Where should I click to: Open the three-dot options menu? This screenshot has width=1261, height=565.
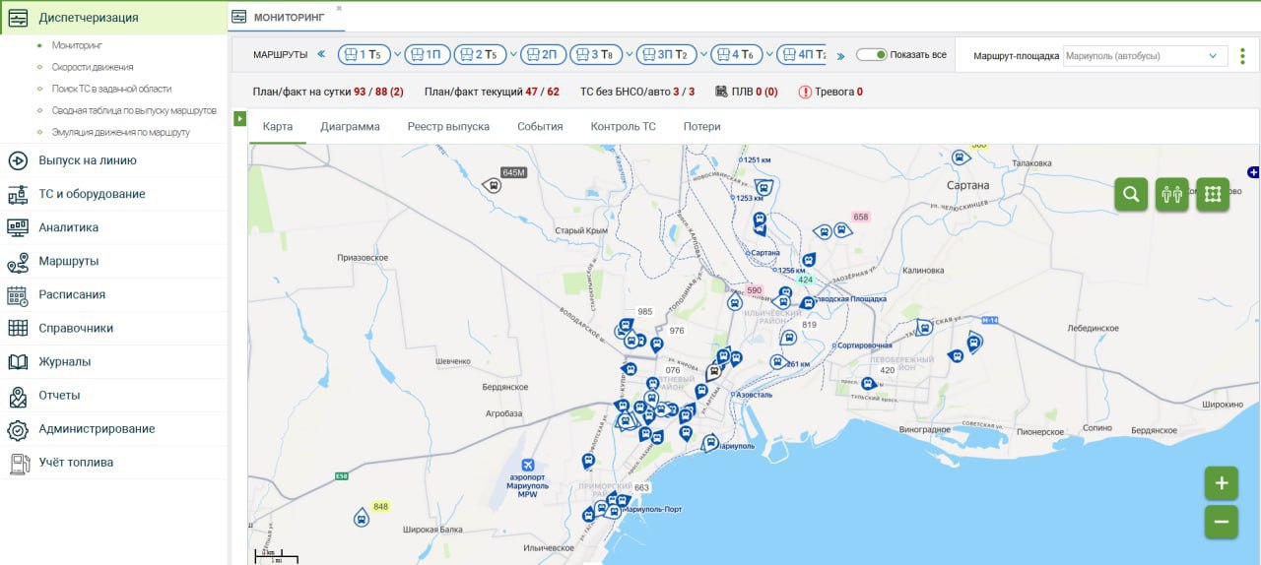(x=1242, y=56)
